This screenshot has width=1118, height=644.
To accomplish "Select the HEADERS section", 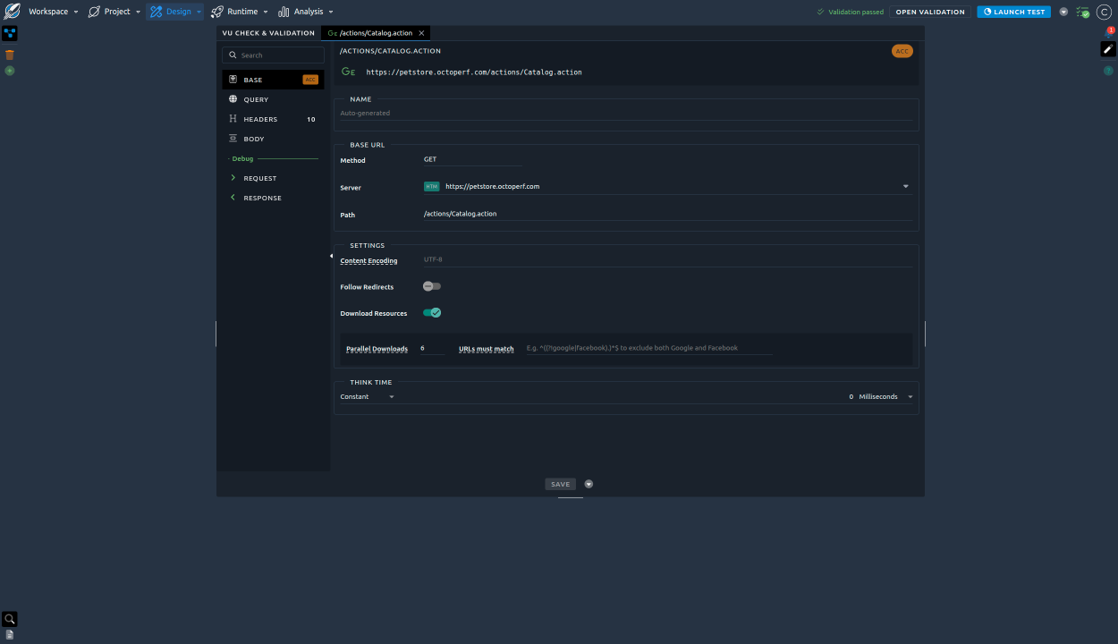I will click(x=273, y=119).
